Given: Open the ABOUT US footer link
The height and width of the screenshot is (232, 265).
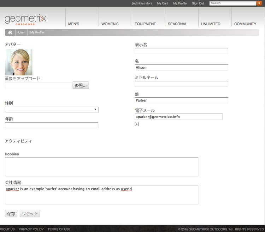Looking at the screenshot, I should pyautogui.click(x=7, y=229).
